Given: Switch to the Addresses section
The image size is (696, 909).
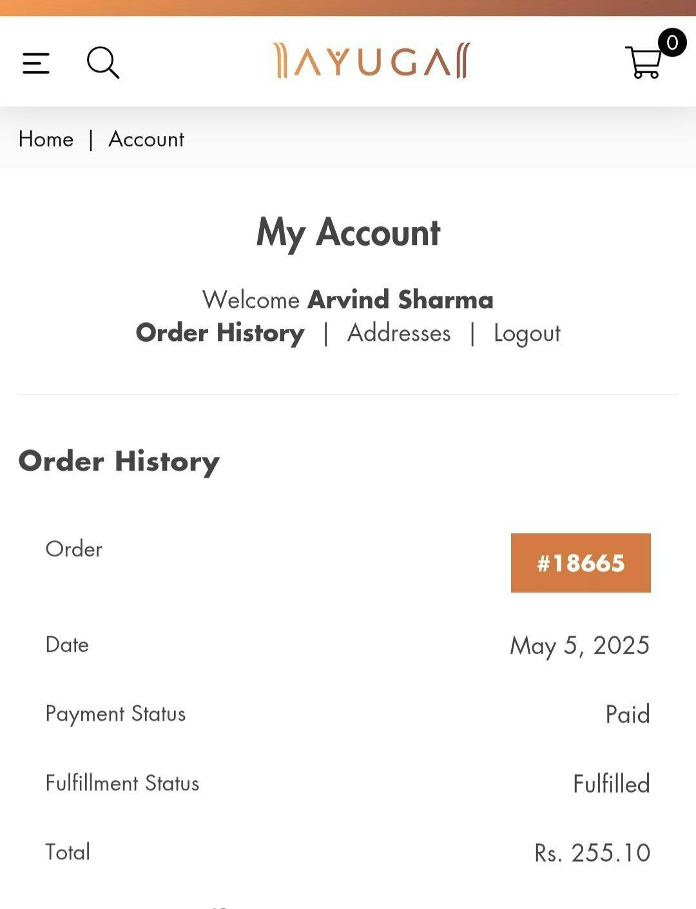Looking at the screenshot, I should tap(399, 333).
